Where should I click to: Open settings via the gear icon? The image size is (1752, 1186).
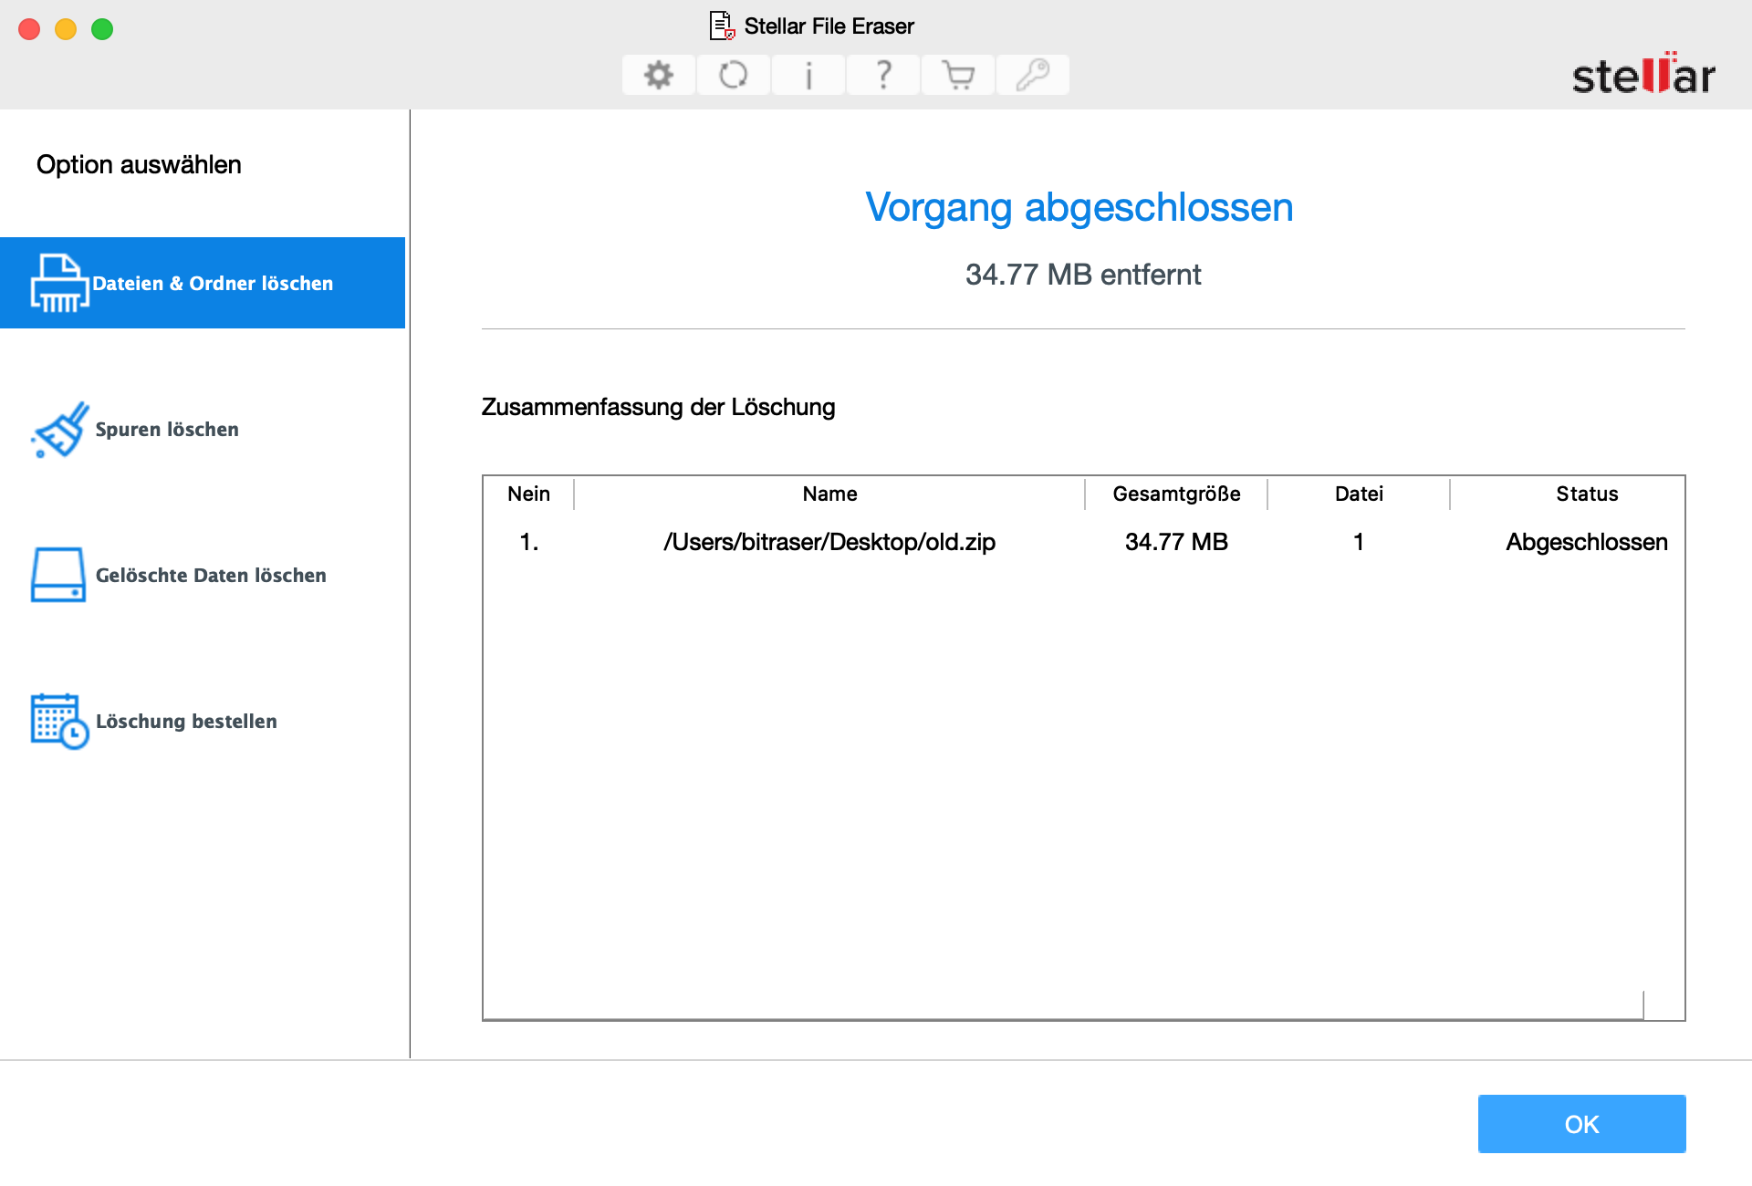click(x=659, y=75)
